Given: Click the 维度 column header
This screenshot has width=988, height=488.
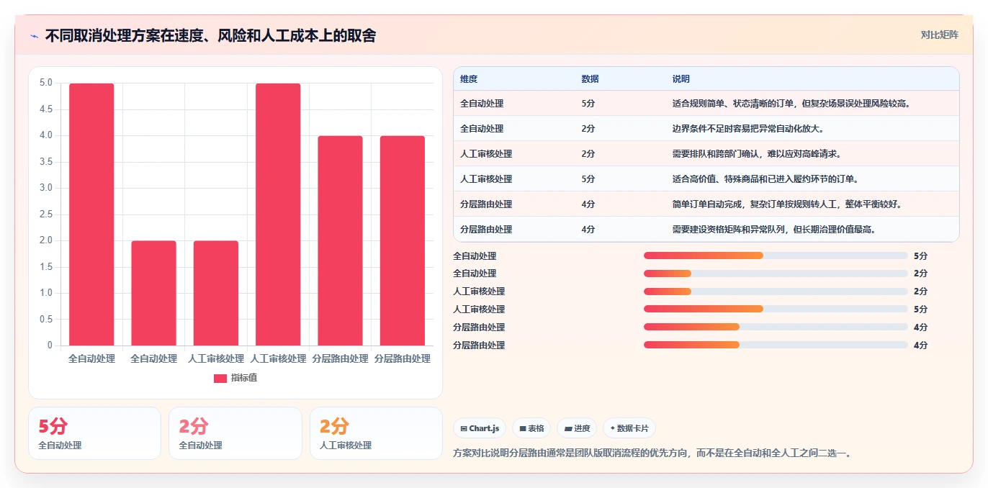Looking at the screenshot, I should coord(469,79).
